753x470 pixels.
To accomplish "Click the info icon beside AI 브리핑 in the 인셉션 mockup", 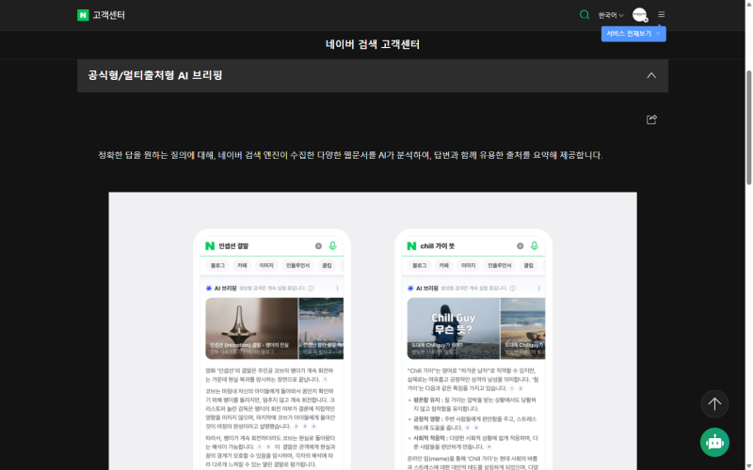I will click(311, 289).
